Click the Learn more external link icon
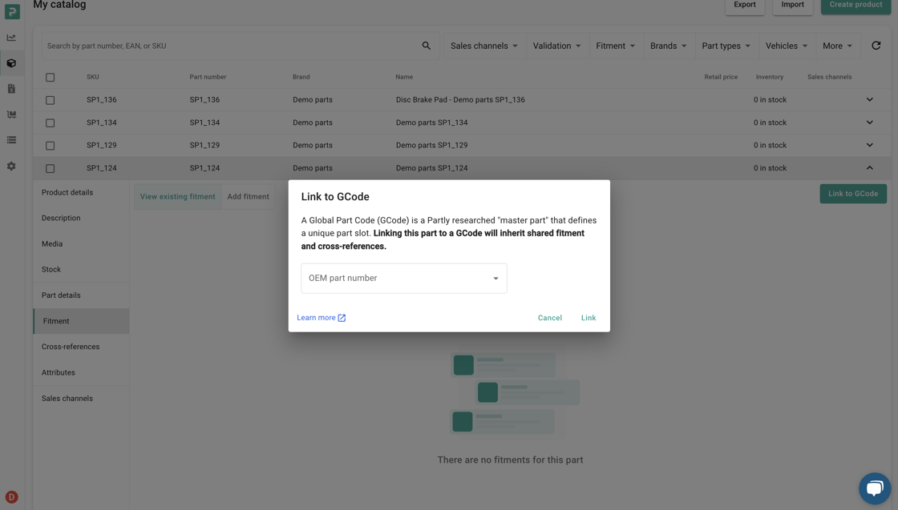The height and width of the screenshot is (510, 898). [342, 318]
